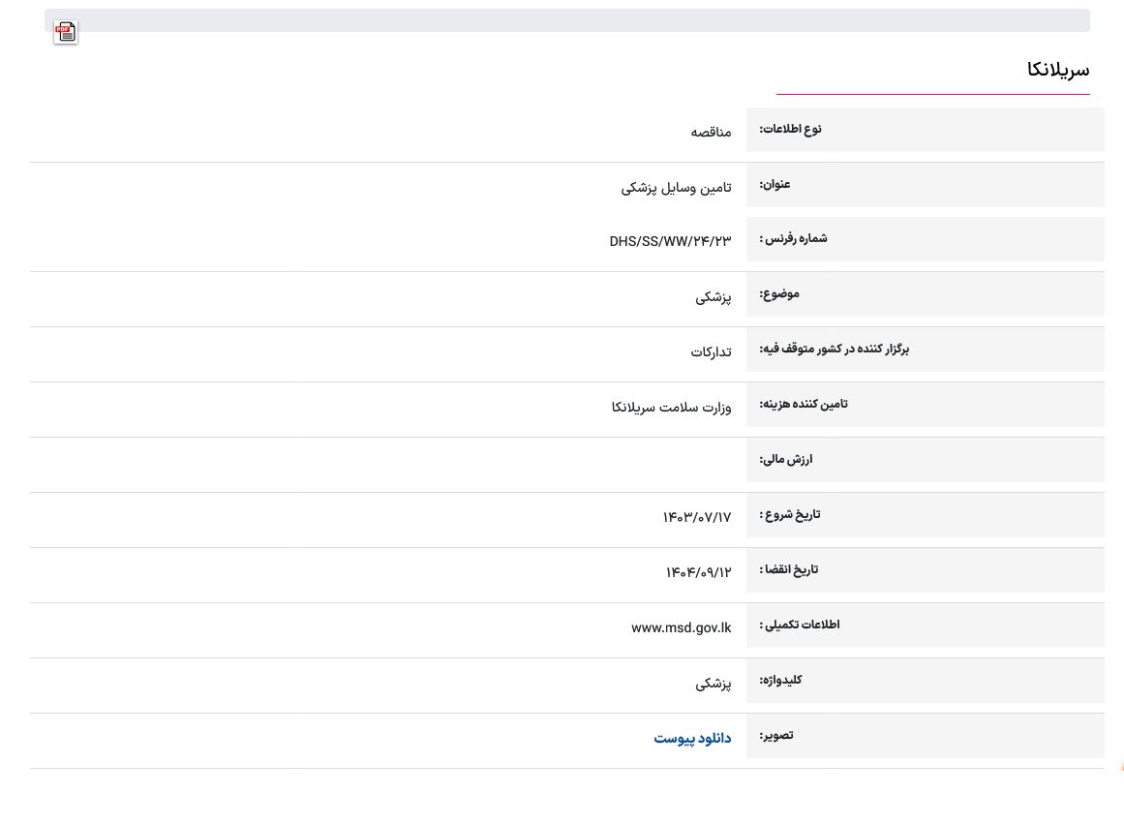Image resolution: width=1124 pixels, height=824 pixels.
Task: Click the title تامین وسایل پزشکی
Action: 676,187
